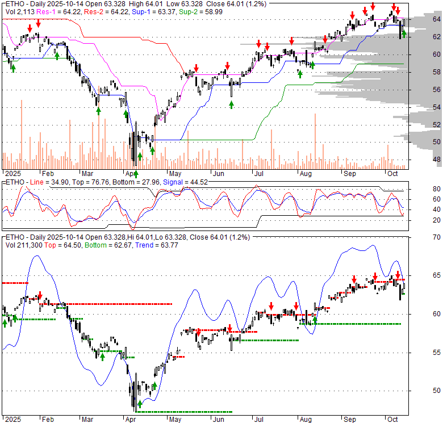The image size is (443, 423).
Task: Select the 'Sup-1 = 63.37' support label
Action: click(154, 12)
